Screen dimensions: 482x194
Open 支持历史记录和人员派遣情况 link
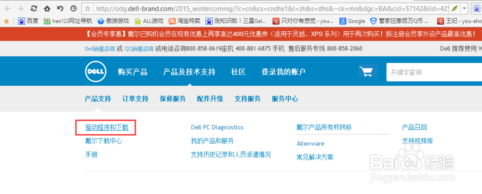tap(231, 155)
